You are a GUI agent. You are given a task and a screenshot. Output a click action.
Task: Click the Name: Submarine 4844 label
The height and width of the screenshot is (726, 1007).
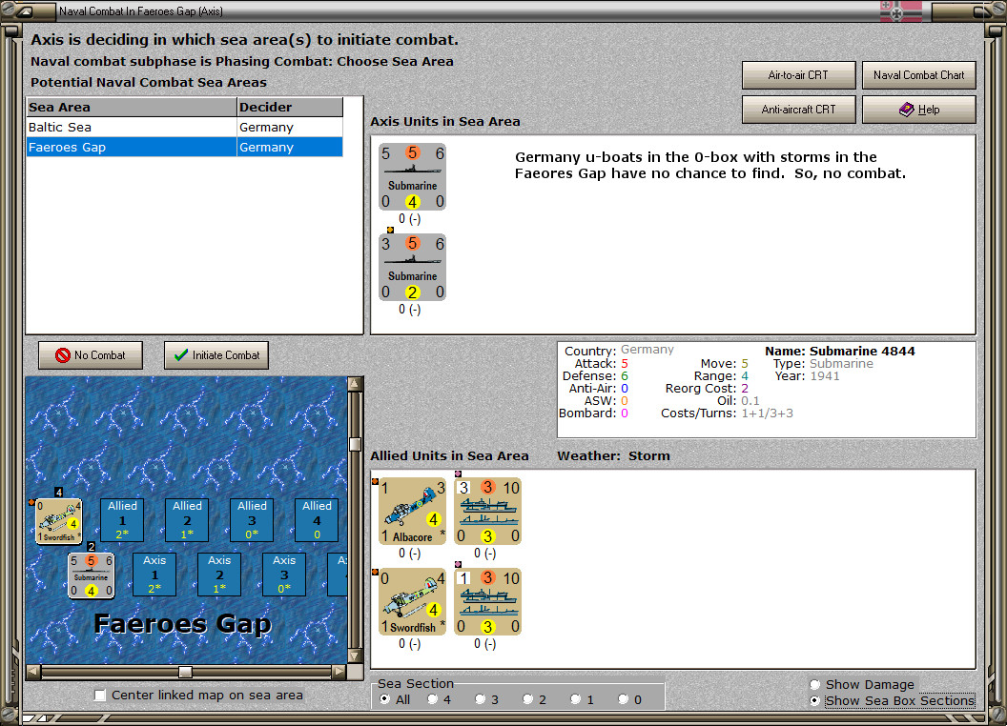(x=839, y=352)
